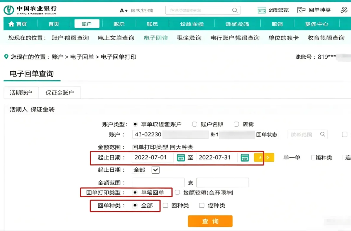The width and height of the screenshot is (351, 231).
Task: Click 首页 with home icon in navigation
Action: point(18,24)
